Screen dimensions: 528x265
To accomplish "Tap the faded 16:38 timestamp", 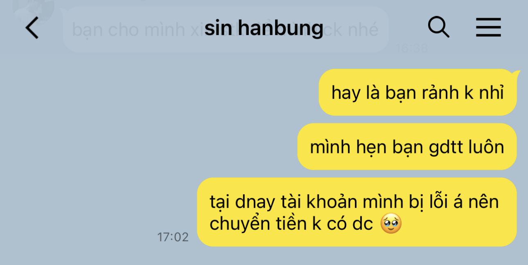I will coord(412,48).
